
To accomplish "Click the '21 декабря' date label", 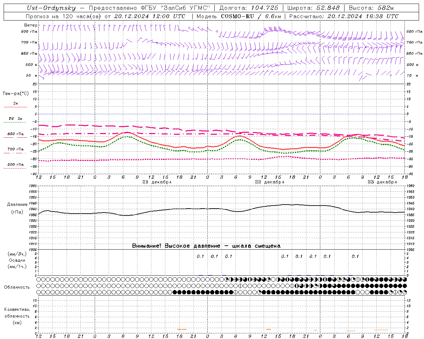I will coord(157,182).
